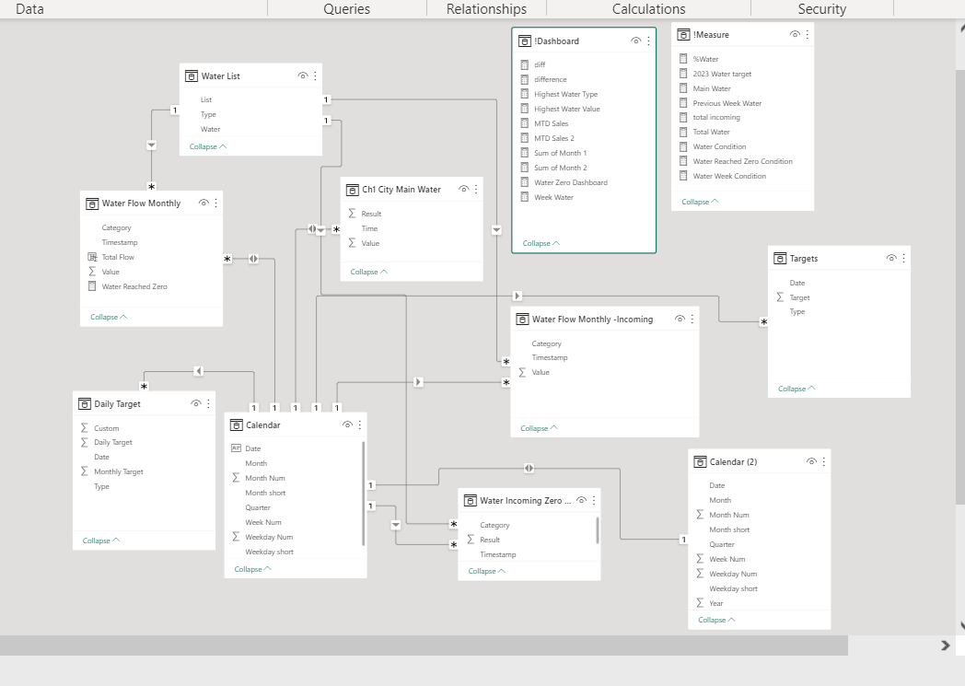Click the !Dashboard table icon

(524, 41)
